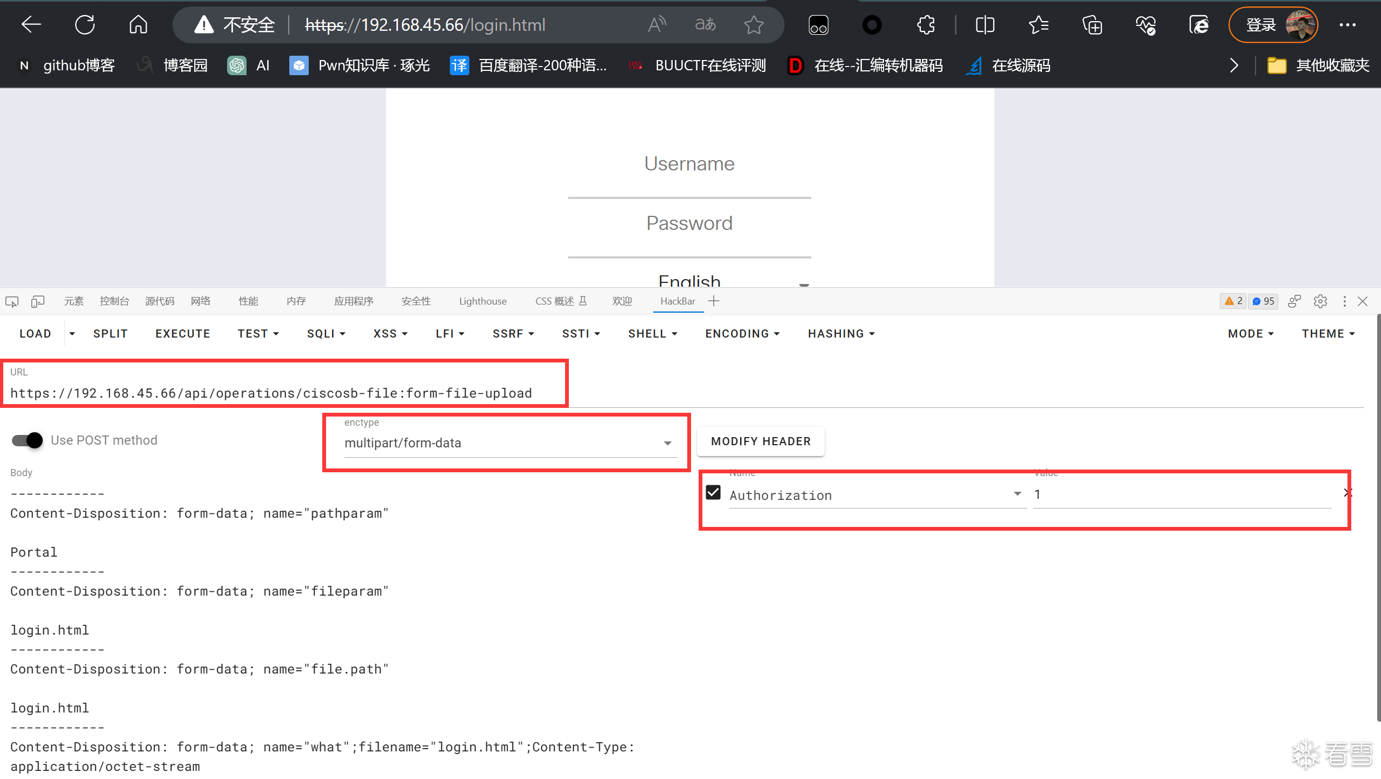The height and width of the screenshot is (779, 1381).
Task: Click the inspect element picker icon
Action: tap(12, 301)
